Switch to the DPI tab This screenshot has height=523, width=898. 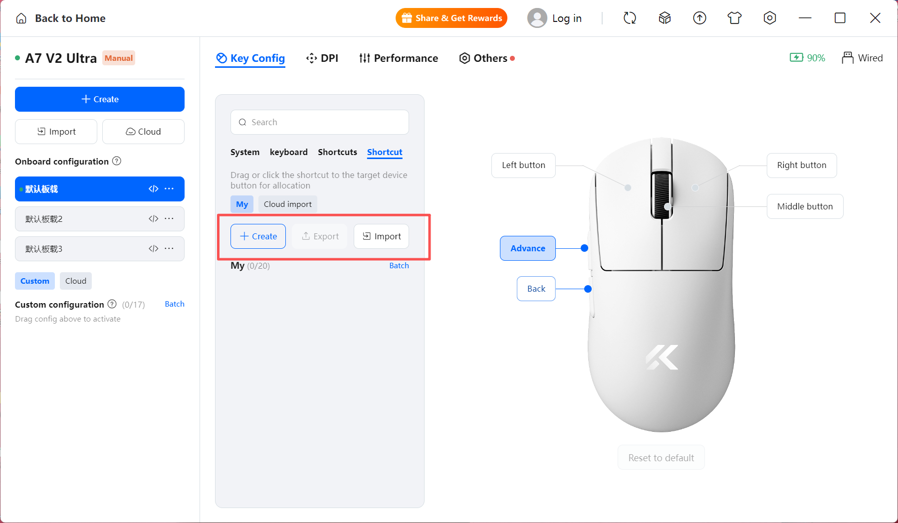[322, 58]
